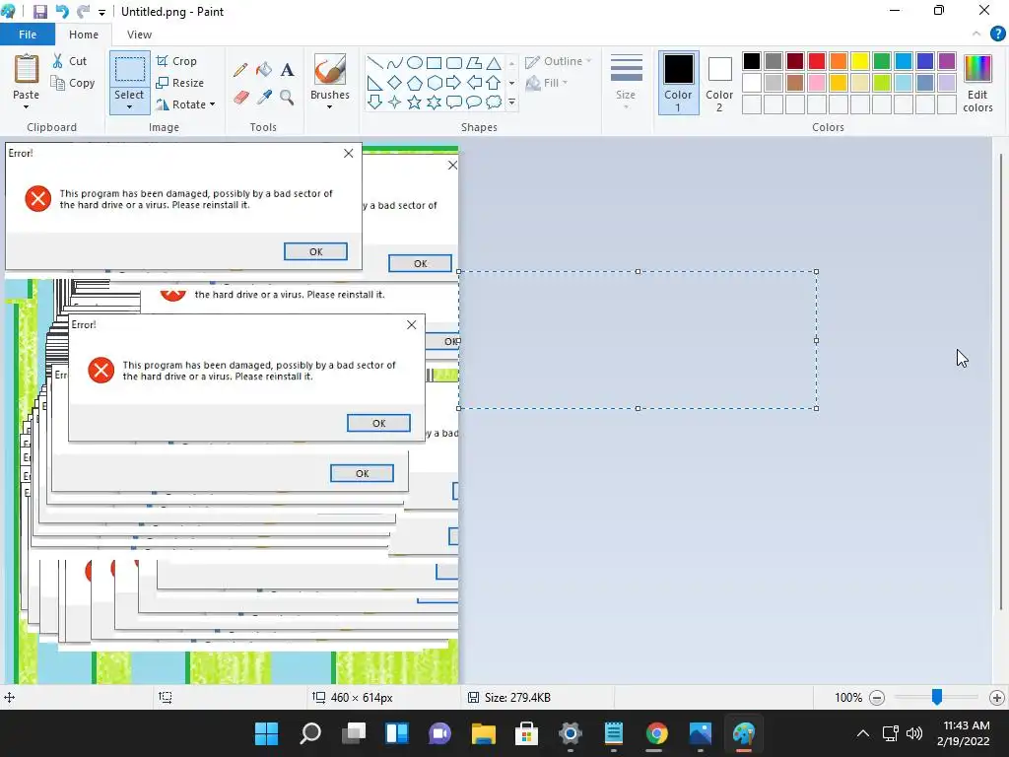Choose the Curve shape
This screenshot has width=1009, height=757.
tap(394, 62)
